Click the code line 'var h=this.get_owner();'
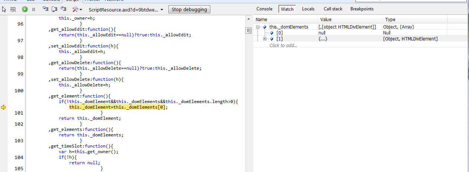 point(88,152)
